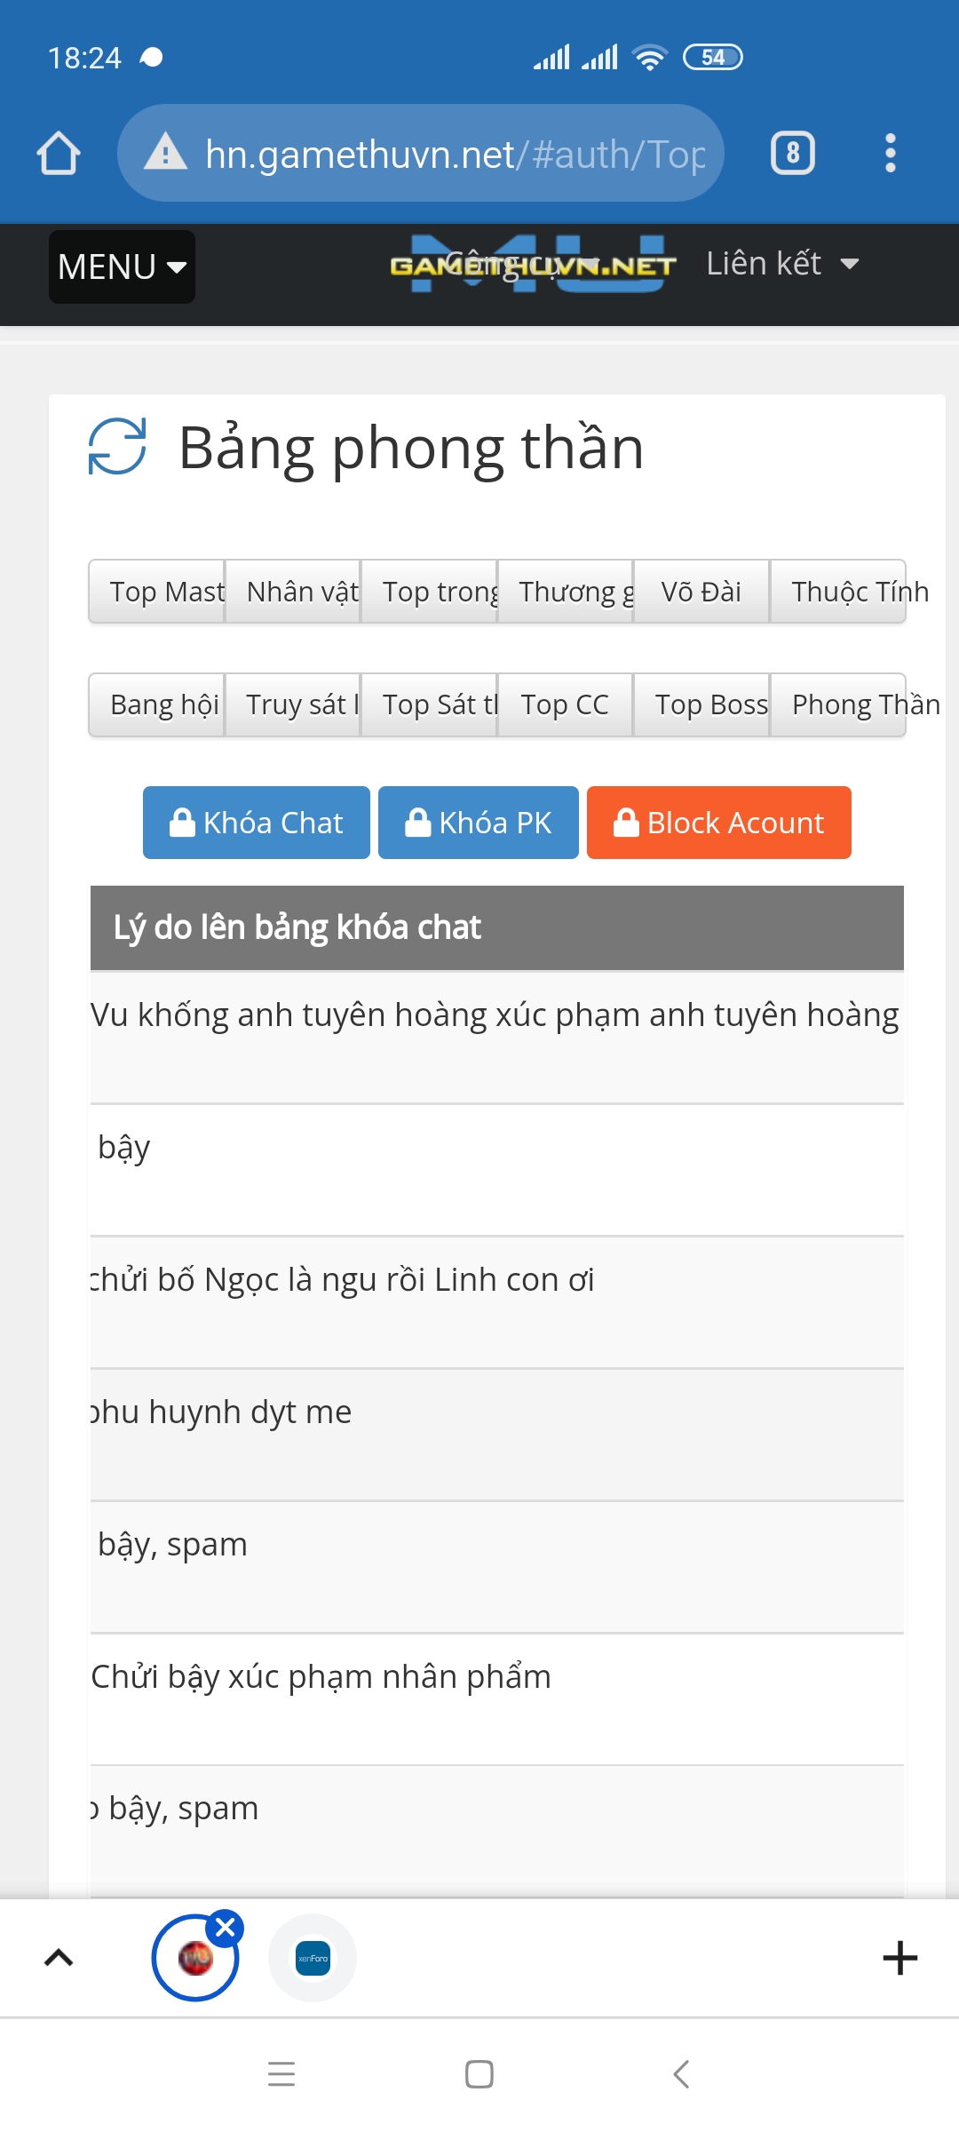Click the Block Acount button

point(718,823)
